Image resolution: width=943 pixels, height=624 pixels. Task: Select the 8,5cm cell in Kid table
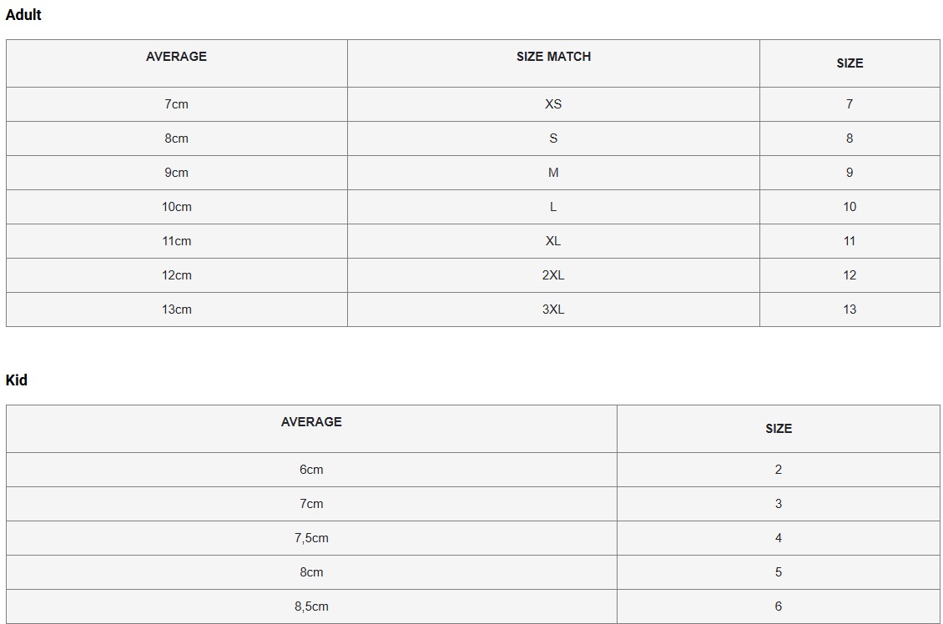311,606
